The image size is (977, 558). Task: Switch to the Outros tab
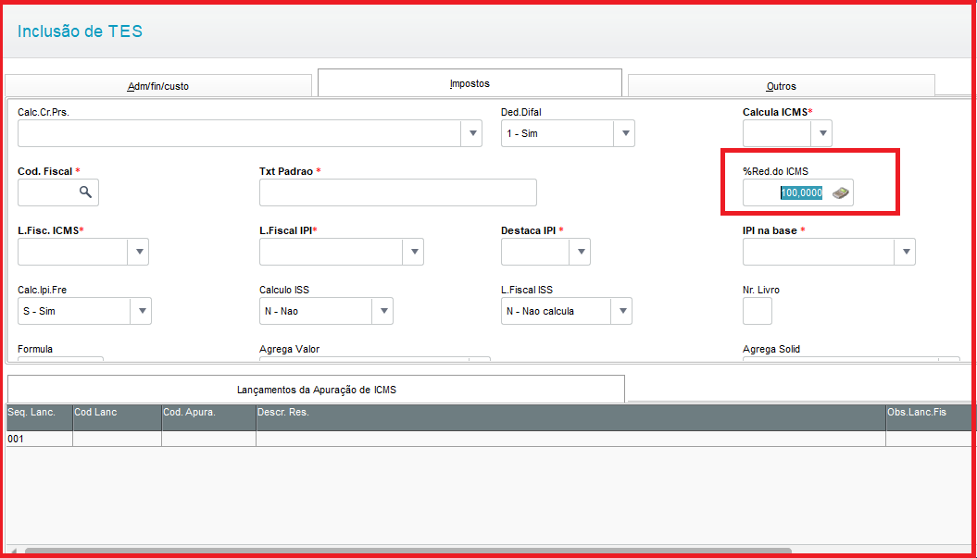point(782,86)
